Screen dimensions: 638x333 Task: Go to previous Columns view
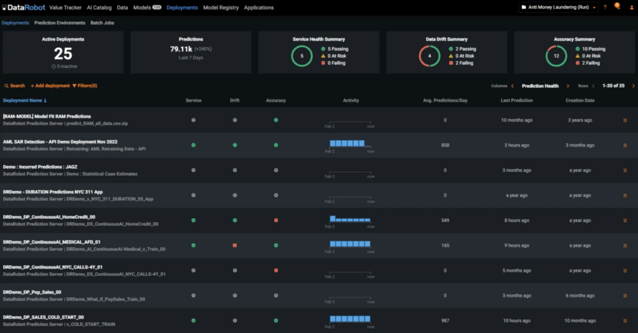pyautogui.click(x=512, y=86)
